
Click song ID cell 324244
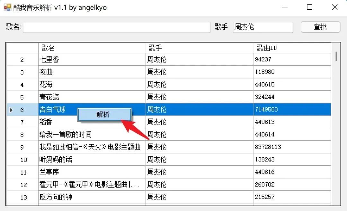pyautogui.click(x=292, y=97)
